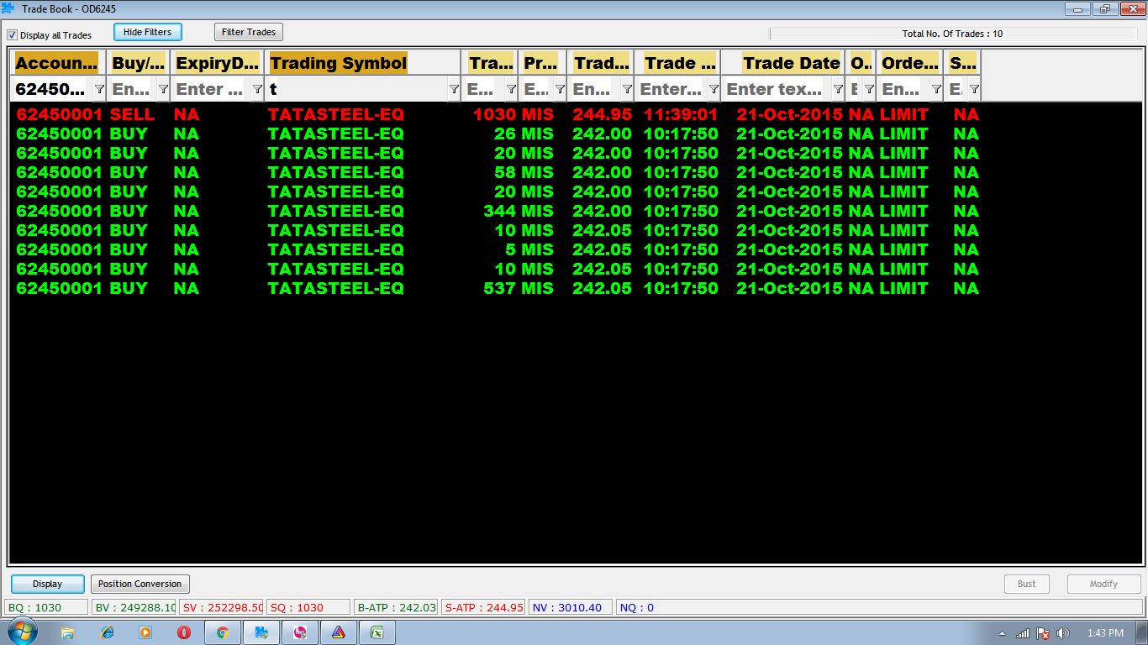Sort by Order type column header
This screenshot has width=1148, height=645.
tap(910, 63)
